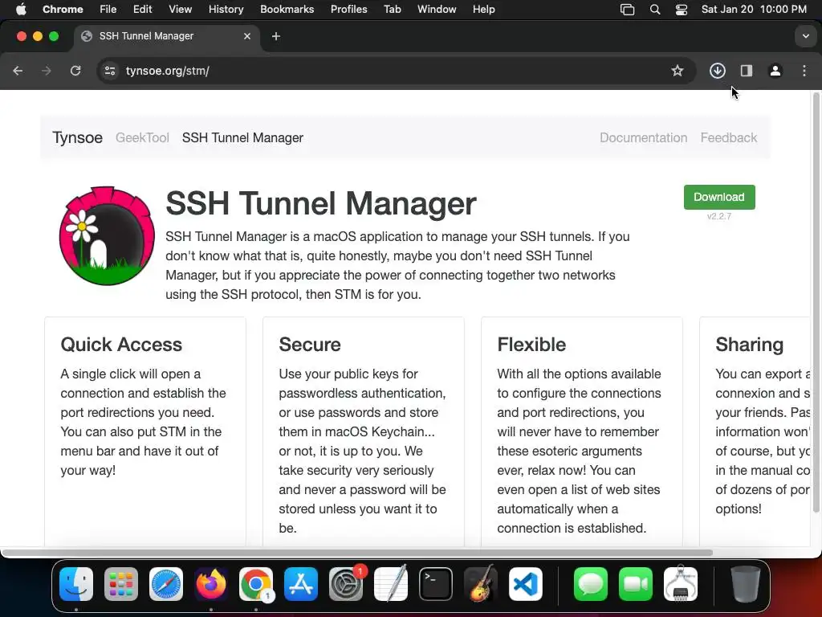This screenshot has width=822, height=617.
Task: Open System Information from the Dock
Action: click(x=681, y=583)
